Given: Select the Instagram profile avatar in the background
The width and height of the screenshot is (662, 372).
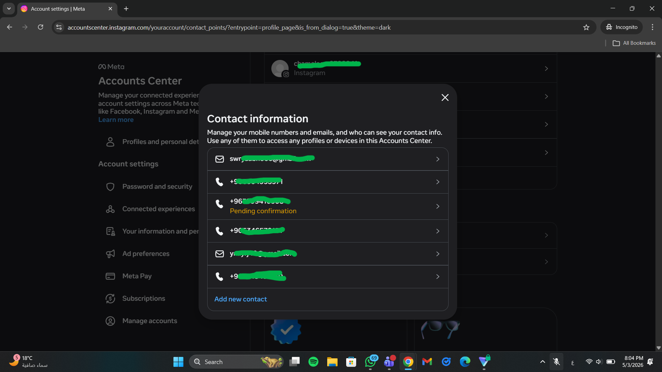Looking at the screenshot, I should point(280,69).
